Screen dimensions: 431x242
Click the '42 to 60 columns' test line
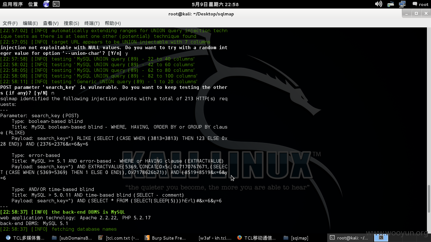tap(97, 65)
